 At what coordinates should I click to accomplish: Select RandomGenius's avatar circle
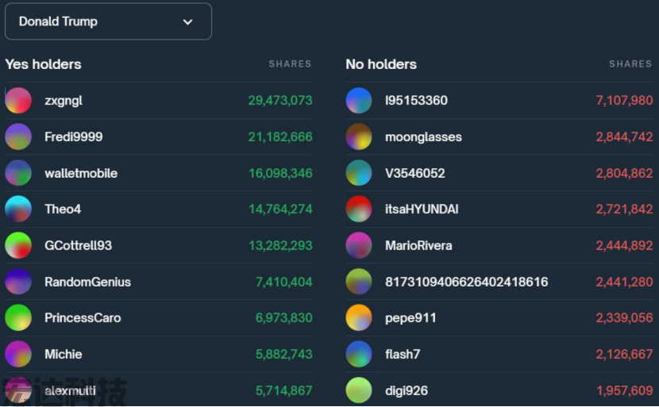tap(18, 282)
